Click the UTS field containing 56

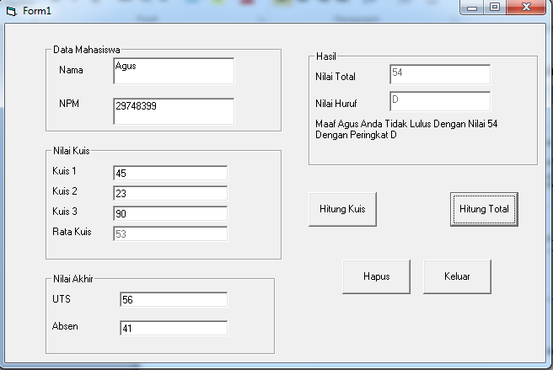pyautogui.click(x=174, y=299)
